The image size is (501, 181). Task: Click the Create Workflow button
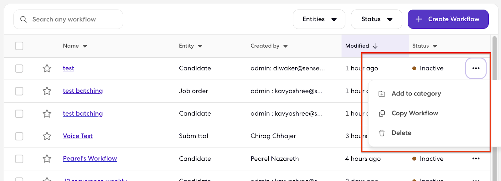[448, 19]
